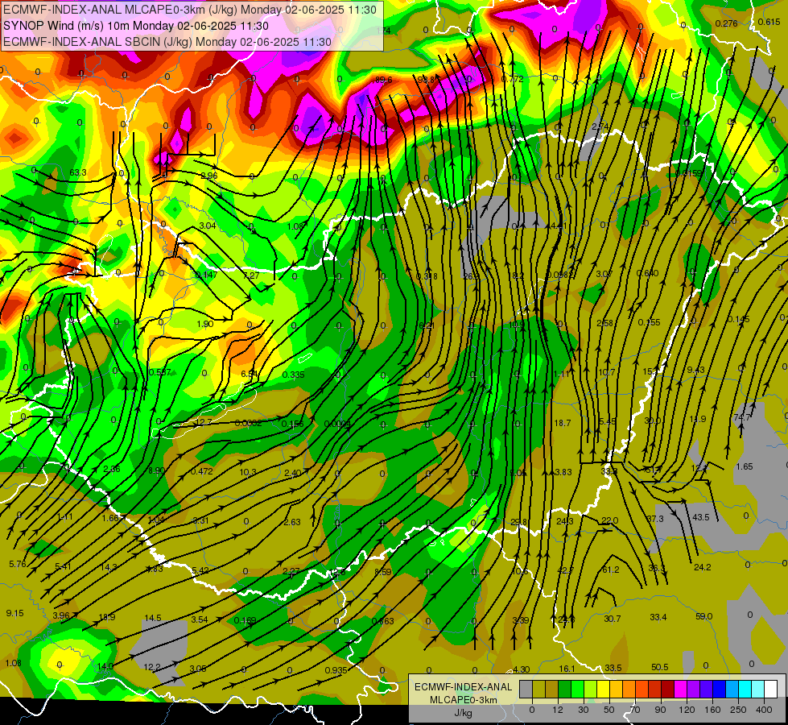Click the legend tick label 50
Viewport: 788px width, 725px height.
click(609, 710)
